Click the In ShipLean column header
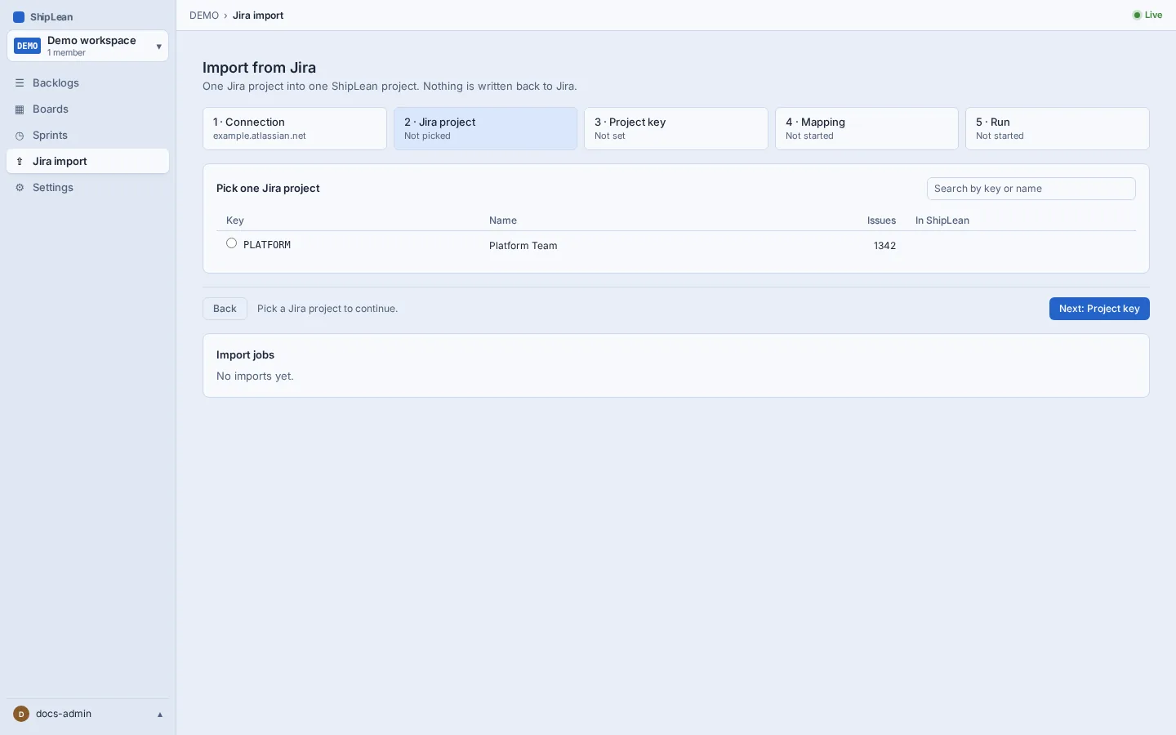The width and height of the screenshot is (1176, 735). click(x=942, y=220)
